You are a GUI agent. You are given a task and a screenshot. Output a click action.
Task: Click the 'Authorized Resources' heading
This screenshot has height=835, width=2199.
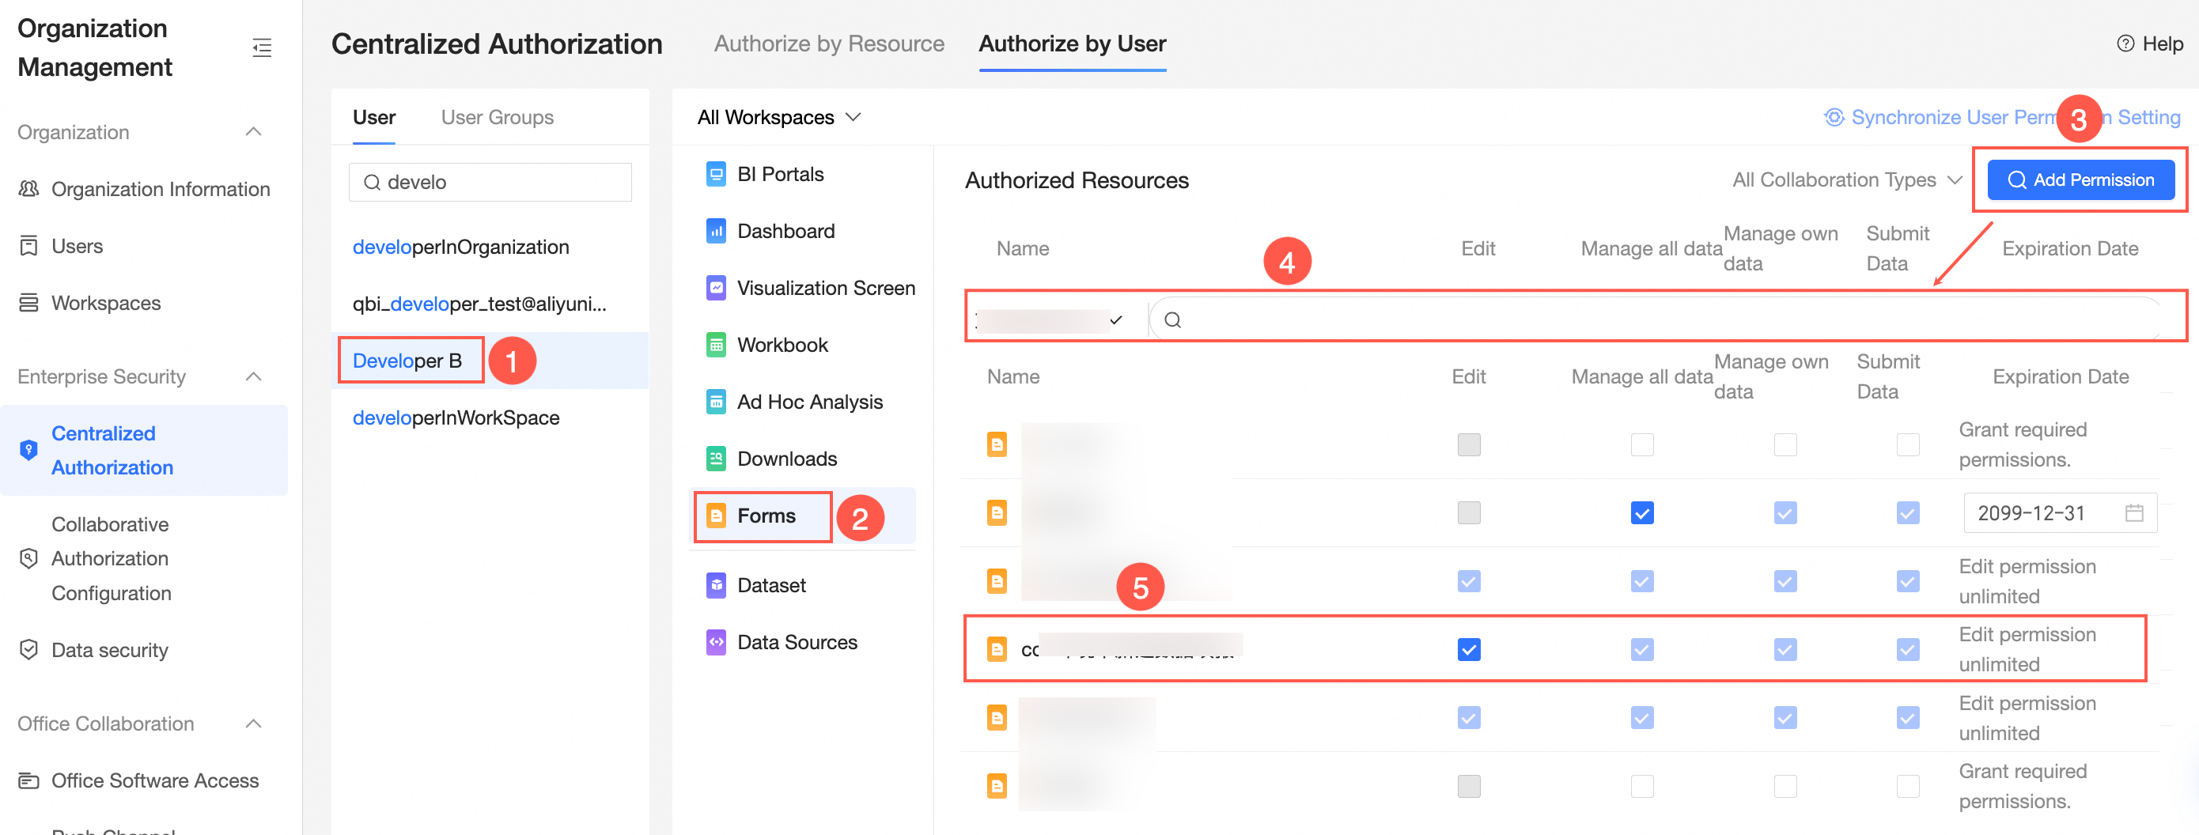point(1077,180)
